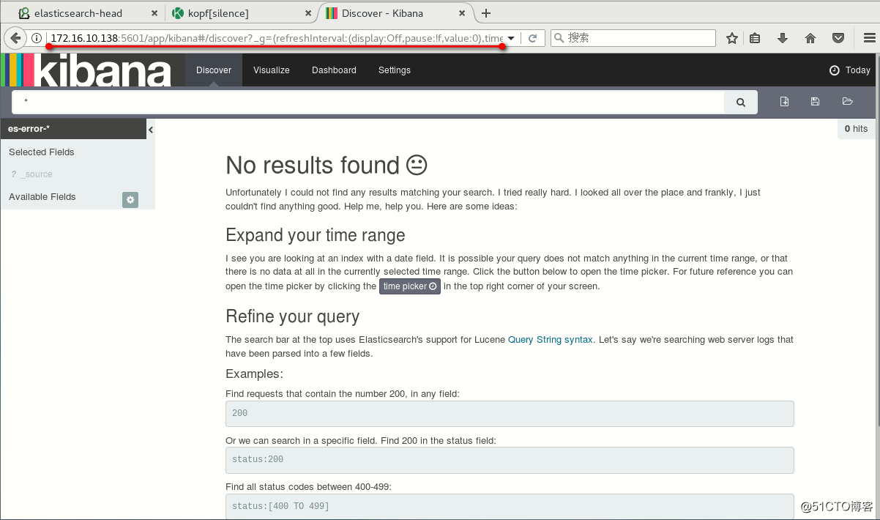
Task: Save the current search icon
Action: pyautogui.click(x=815, y=102)
